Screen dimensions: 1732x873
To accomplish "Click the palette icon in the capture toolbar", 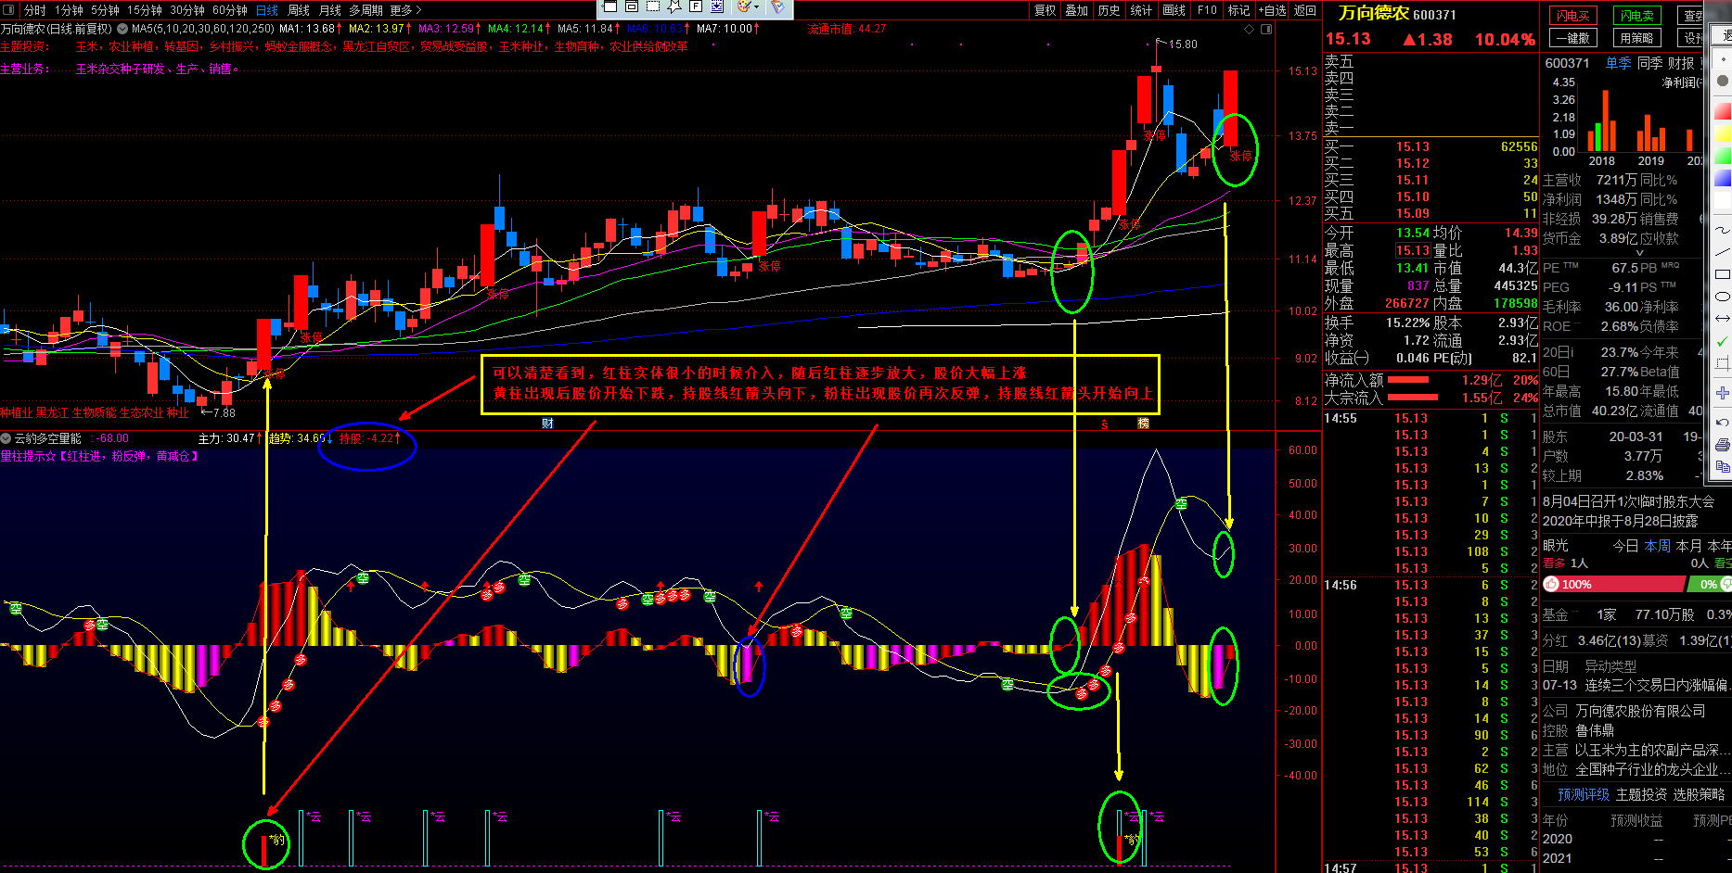I will tap(744, 6).
